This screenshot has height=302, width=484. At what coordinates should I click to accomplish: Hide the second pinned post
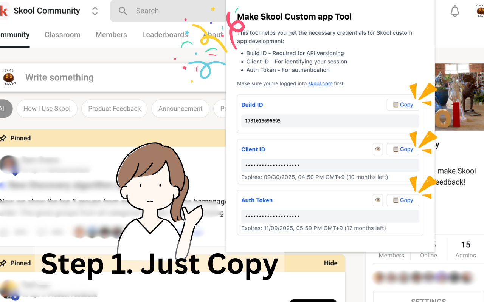tap(330, 263)
